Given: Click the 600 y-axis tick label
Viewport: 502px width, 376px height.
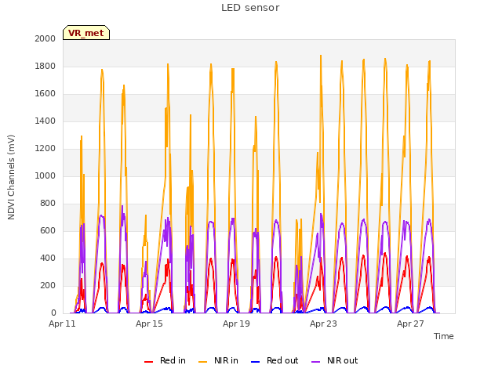Looking at the screenshot, I should point(48,230).
